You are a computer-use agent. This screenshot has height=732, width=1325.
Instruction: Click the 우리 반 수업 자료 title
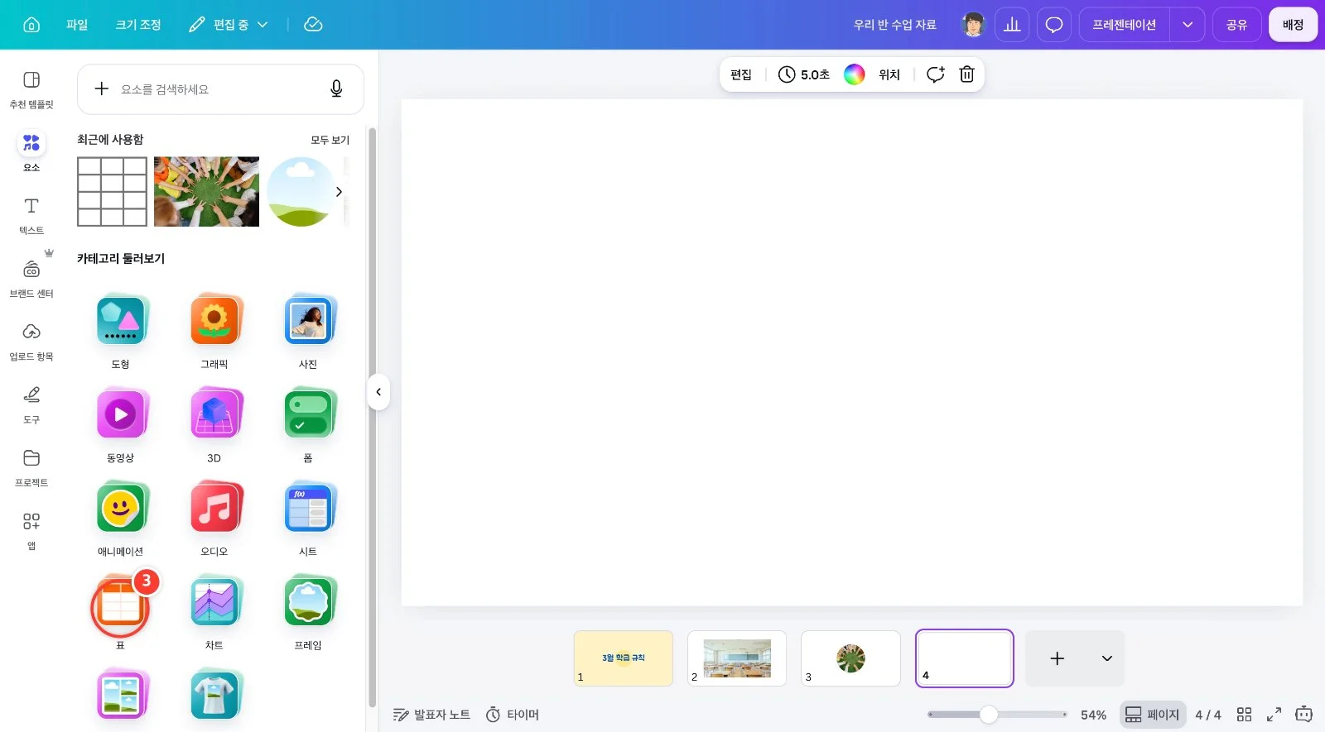pyautogui.click(x=894, y=25)
